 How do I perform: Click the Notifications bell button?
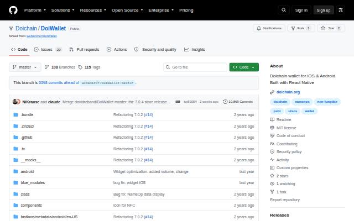tap(269, 28)
